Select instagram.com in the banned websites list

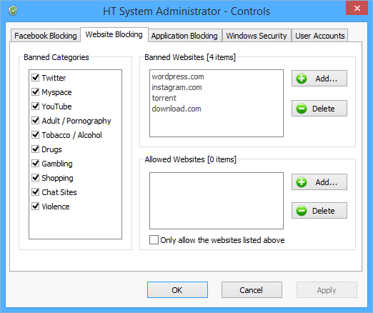tap(176, 87)
